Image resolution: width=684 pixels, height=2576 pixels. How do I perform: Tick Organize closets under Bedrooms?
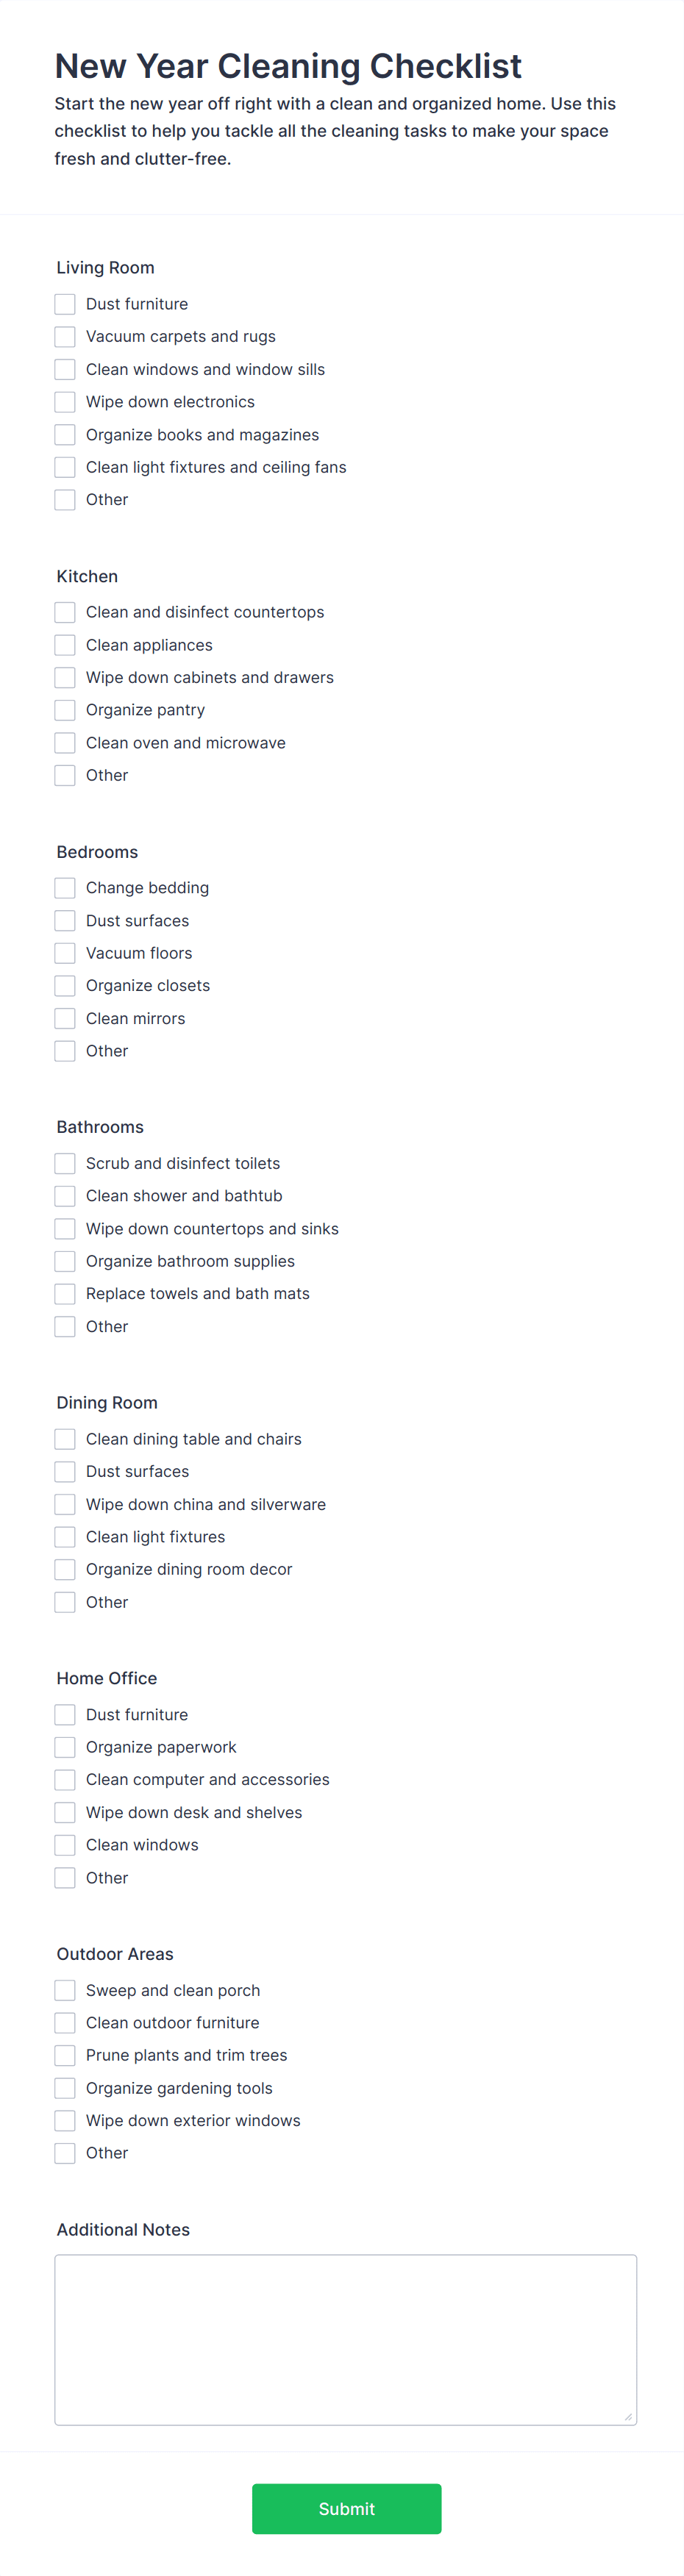click(65, 986)
